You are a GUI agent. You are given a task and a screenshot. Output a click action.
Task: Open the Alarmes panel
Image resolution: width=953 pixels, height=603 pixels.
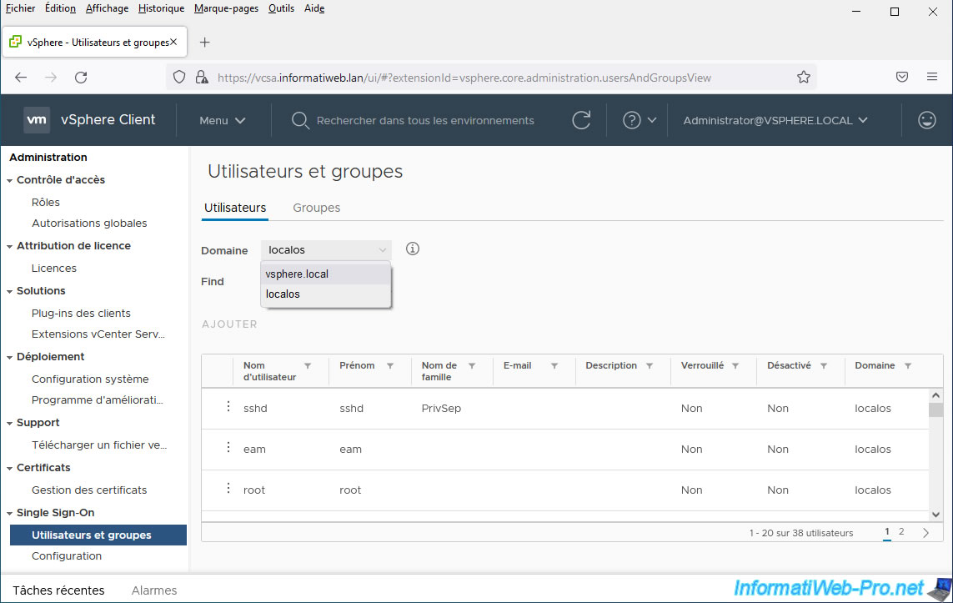click(x=154, y=590)
